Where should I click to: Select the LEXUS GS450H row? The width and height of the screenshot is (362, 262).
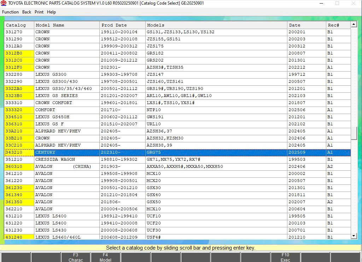point(177,117)
